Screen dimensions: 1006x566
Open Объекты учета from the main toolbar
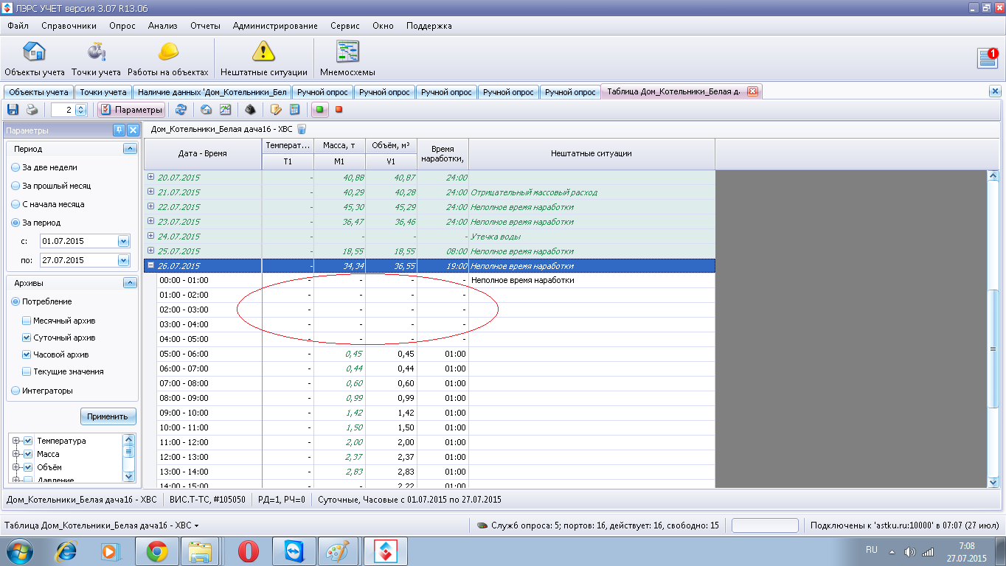click(x=34, y=58)
